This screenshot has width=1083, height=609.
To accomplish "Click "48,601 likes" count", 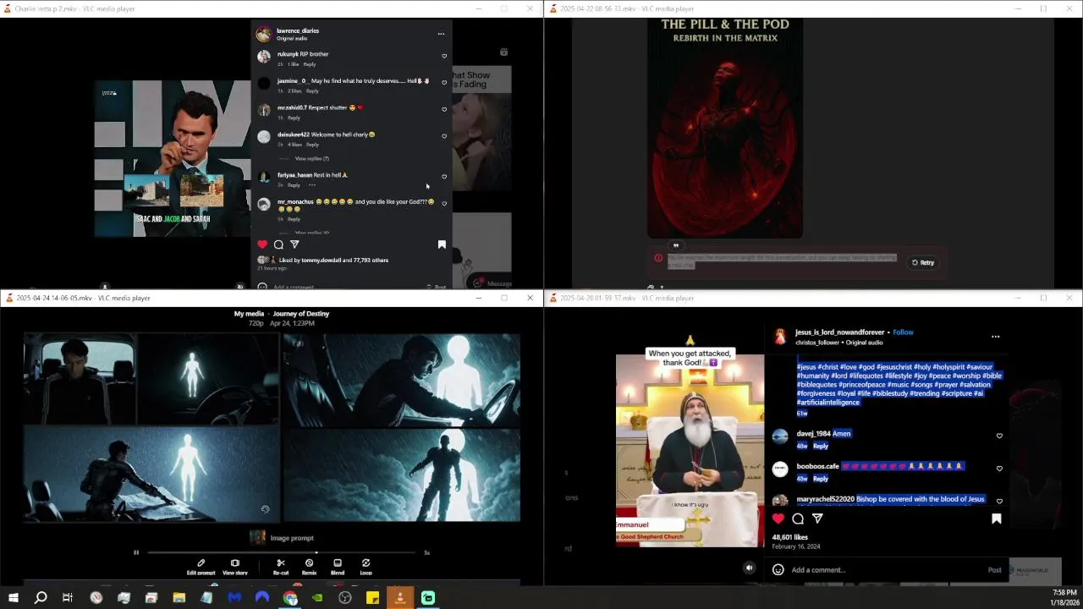I will pos(790,537).
